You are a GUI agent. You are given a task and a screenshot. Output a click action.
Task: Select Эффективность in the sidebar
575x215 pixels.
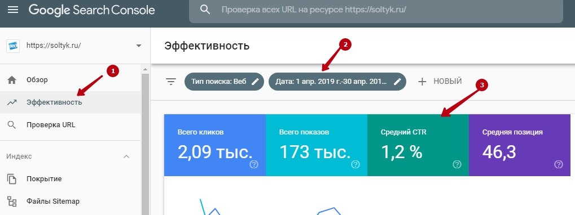tap(71, 102)
